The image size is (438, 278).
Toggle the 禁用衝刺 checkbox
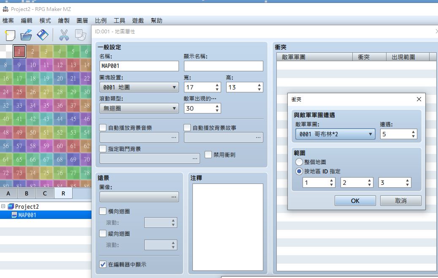(208, 154)
